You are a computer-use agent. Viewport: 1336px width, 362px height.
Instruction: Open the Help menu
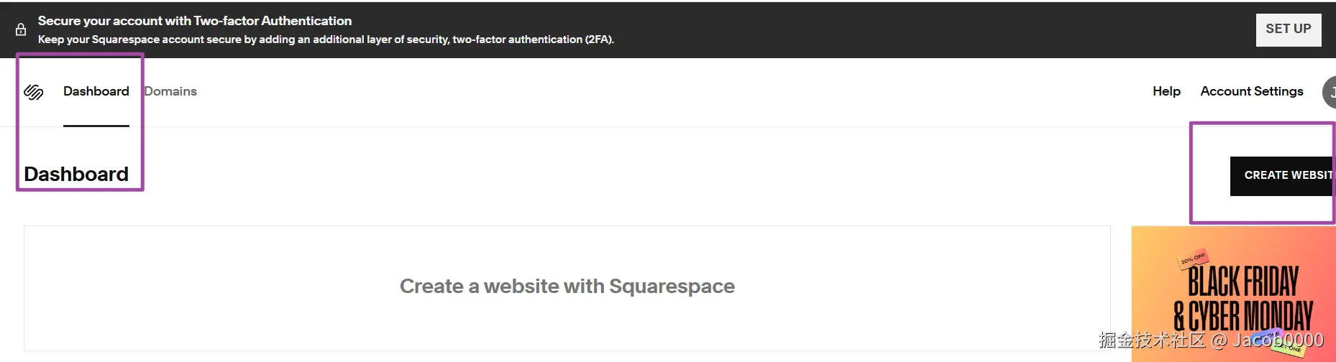point(1166,91)
